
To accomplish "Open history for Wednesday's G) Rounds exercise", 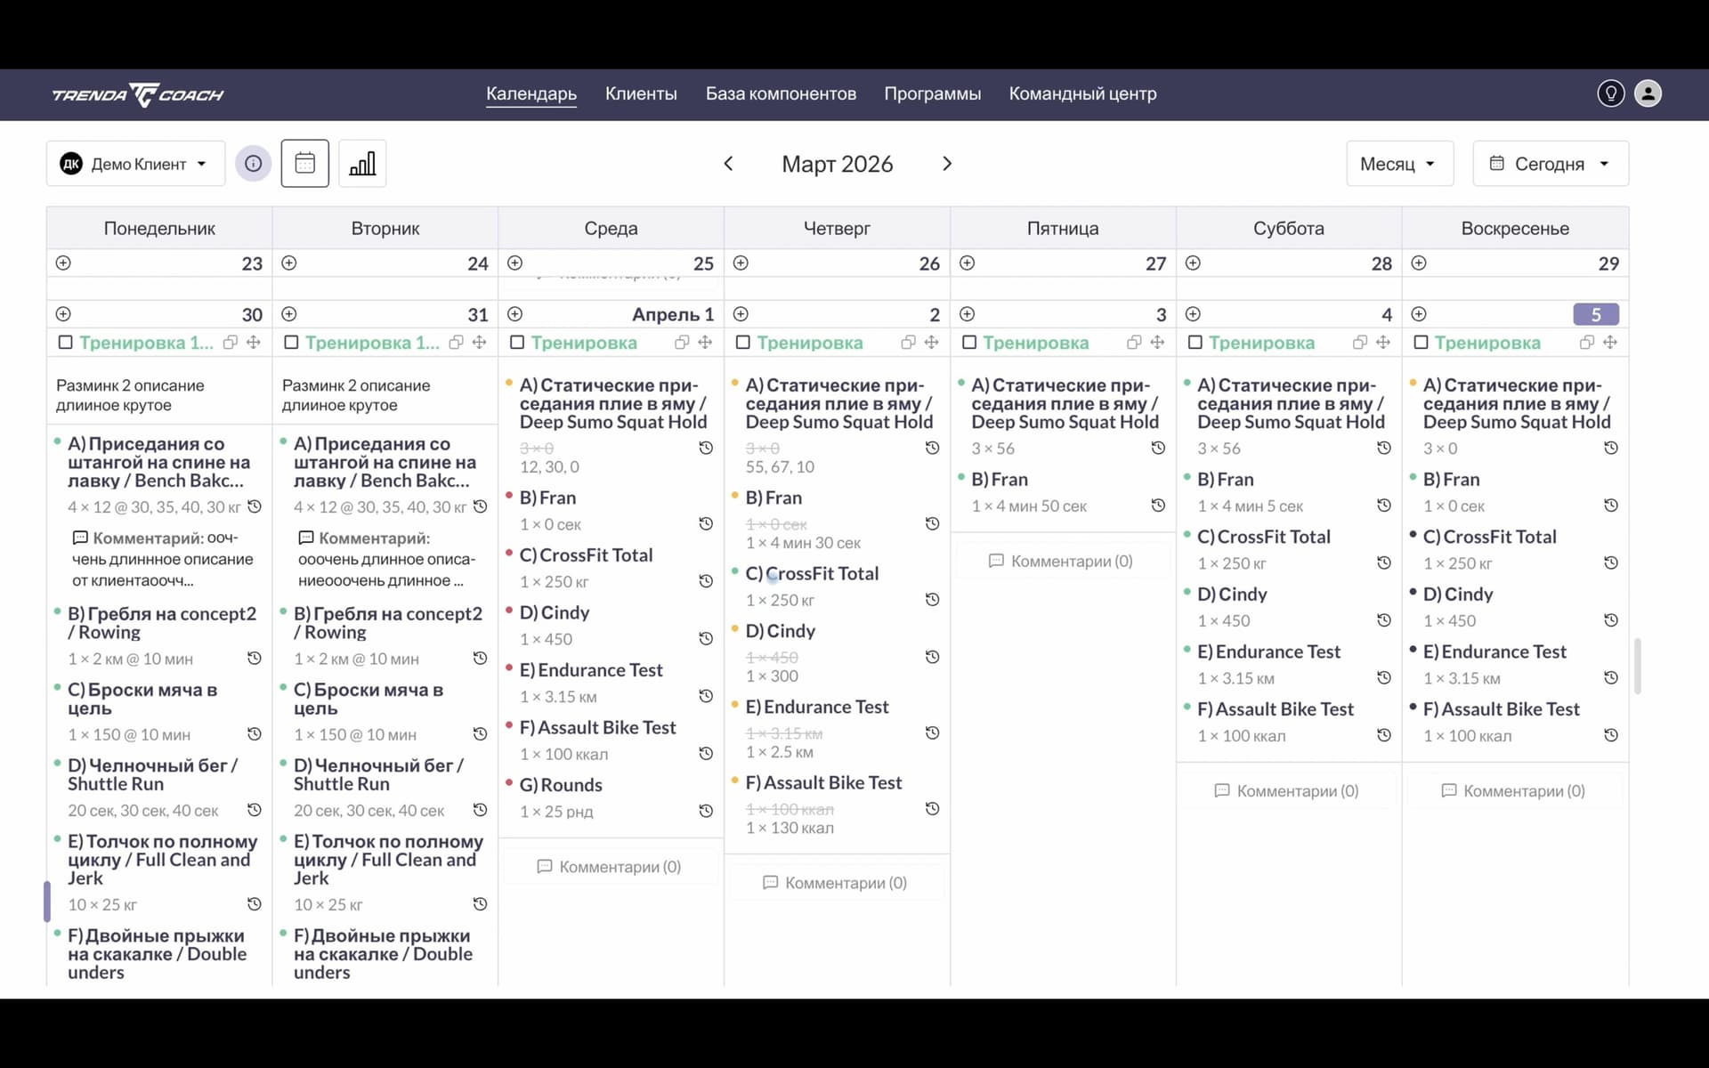I will (706, 811).
